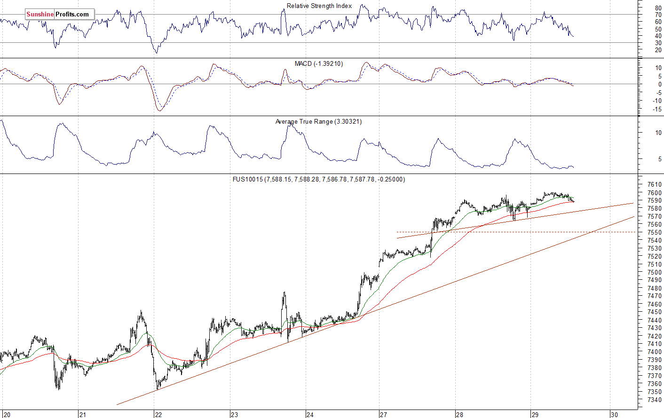Screen dimensions: 664x418
Task: Click date label 29 on time axis
Action: click(535, 414)
